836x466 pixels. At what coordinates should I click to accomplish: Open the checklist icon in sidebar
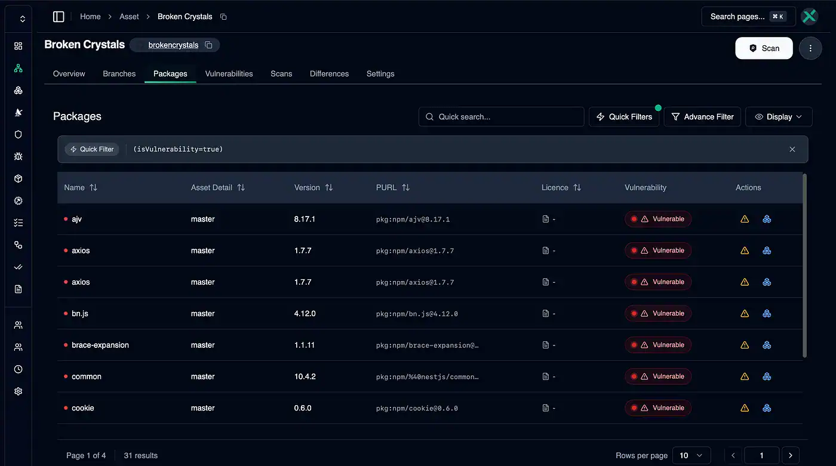(x=18, y=223)
